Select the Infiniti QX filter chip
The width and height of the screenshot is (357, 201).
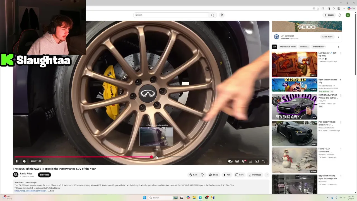(x=304, y=47)
